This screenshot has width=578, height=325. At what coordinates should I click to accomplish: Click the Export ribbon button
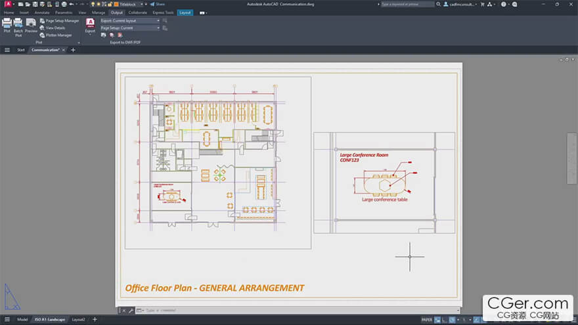coord(90,26)
